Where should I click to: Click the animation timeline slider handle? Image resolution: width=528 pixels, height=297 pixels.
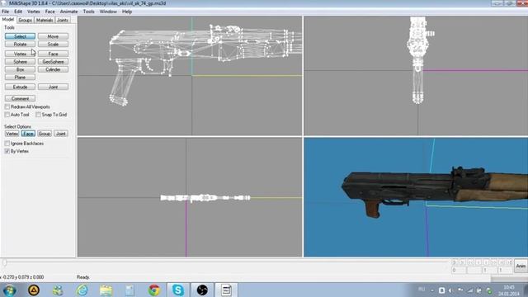coord(4,262)
